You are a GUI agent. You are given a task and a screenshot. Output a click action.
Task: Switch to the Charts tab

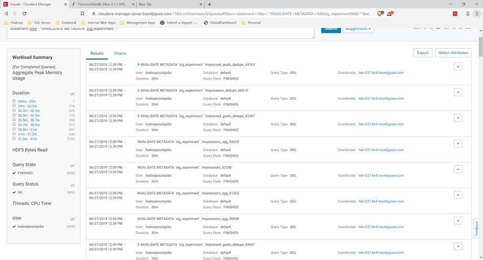(120, 54)
